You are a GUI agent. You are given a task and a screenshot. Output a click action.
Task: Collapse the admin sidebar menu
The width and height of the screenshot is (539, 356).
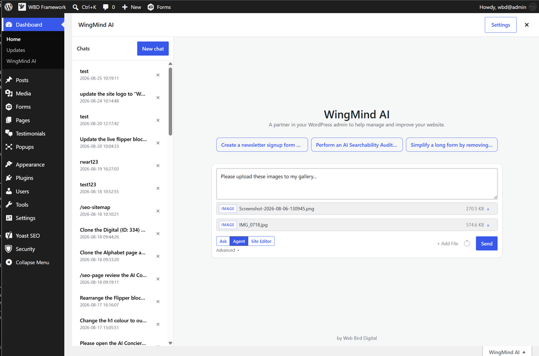point(32,262)
